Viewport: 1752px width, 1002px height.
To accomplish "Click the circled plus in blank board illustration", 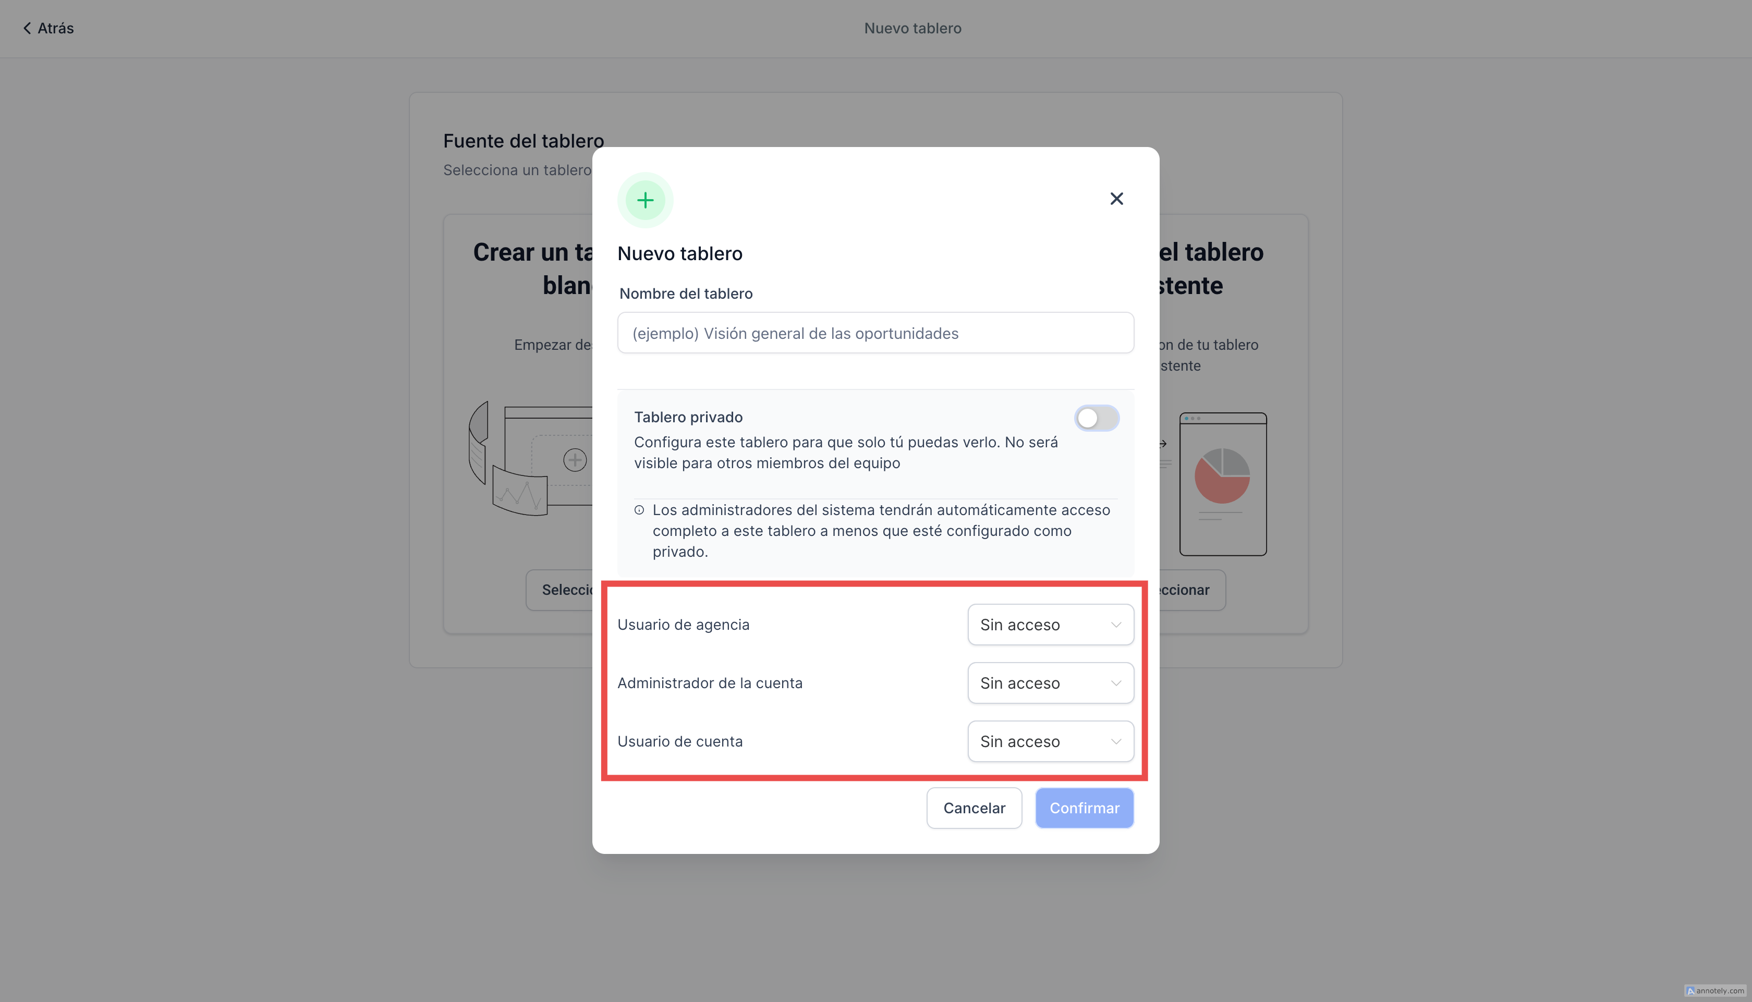I will point(575,460).
